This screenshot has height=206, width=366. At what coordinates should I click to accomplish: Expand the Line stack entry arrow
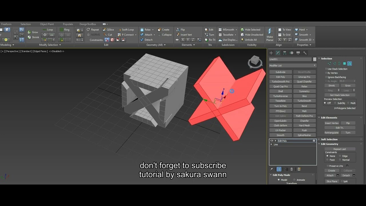pyautogui.click(x=271, y=144)
